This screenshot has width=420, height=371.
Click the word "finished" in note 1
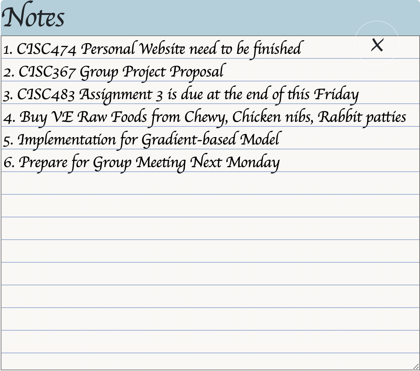tap(277, 48)
